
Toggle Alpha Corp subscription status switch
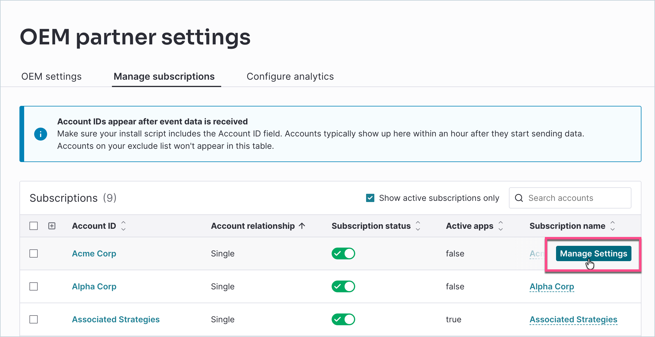pos(343,286)
